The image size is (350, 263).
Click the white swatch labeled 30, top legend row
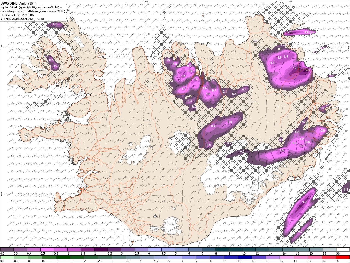(343, 250)
